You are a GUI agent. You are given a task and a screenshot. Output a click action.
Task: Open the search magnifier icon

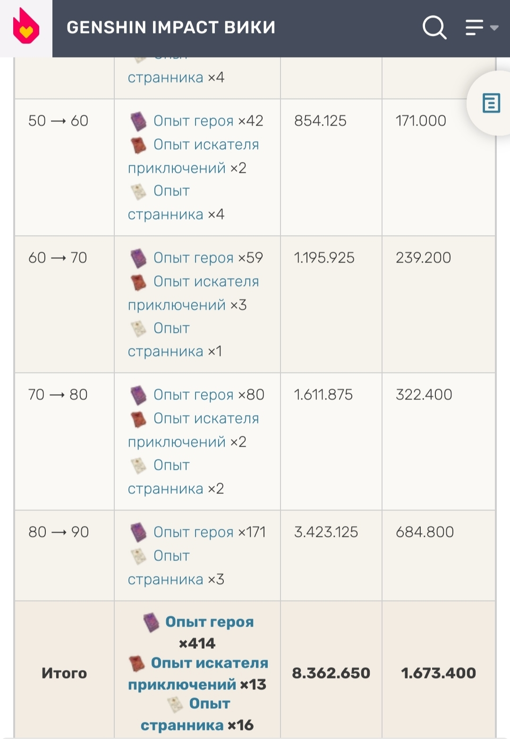click(434, 27)
